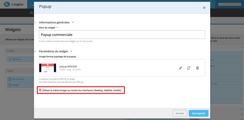Click the Nom du widget input field
This screenshot has height=120, width=244.
122,35
